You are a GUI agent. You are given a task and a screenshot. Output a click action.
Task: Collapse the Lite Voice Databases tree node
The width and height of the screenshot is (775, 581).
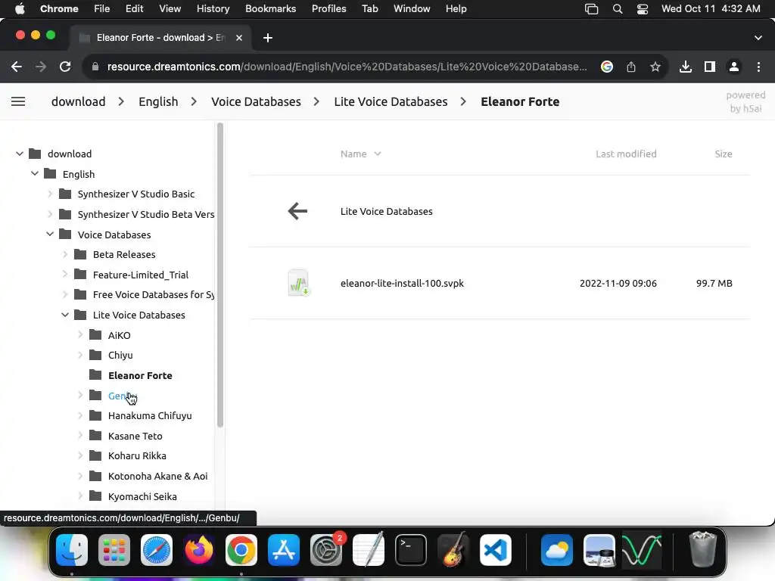[x=65, y=315]
